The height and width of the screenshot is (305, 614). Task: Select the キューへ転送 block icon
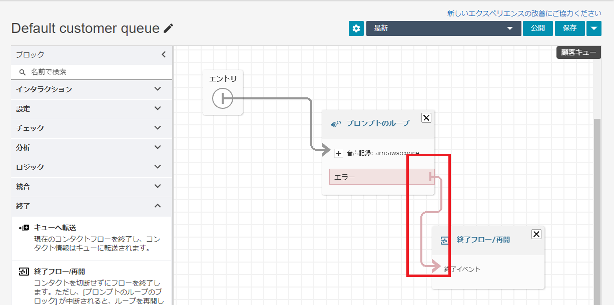[x=24, y=228]
